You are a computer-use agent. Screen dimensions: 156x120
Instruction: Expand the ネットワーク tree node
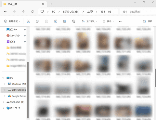[x=4, y=108]
